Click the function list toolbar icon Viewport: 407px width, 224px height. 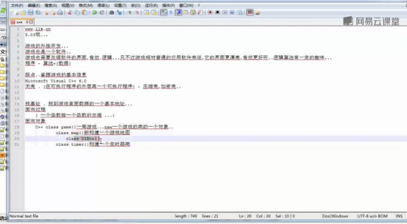point(200,12)
